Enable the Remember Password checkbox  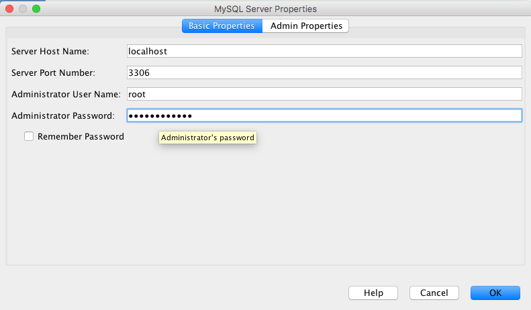click(29, 136)
